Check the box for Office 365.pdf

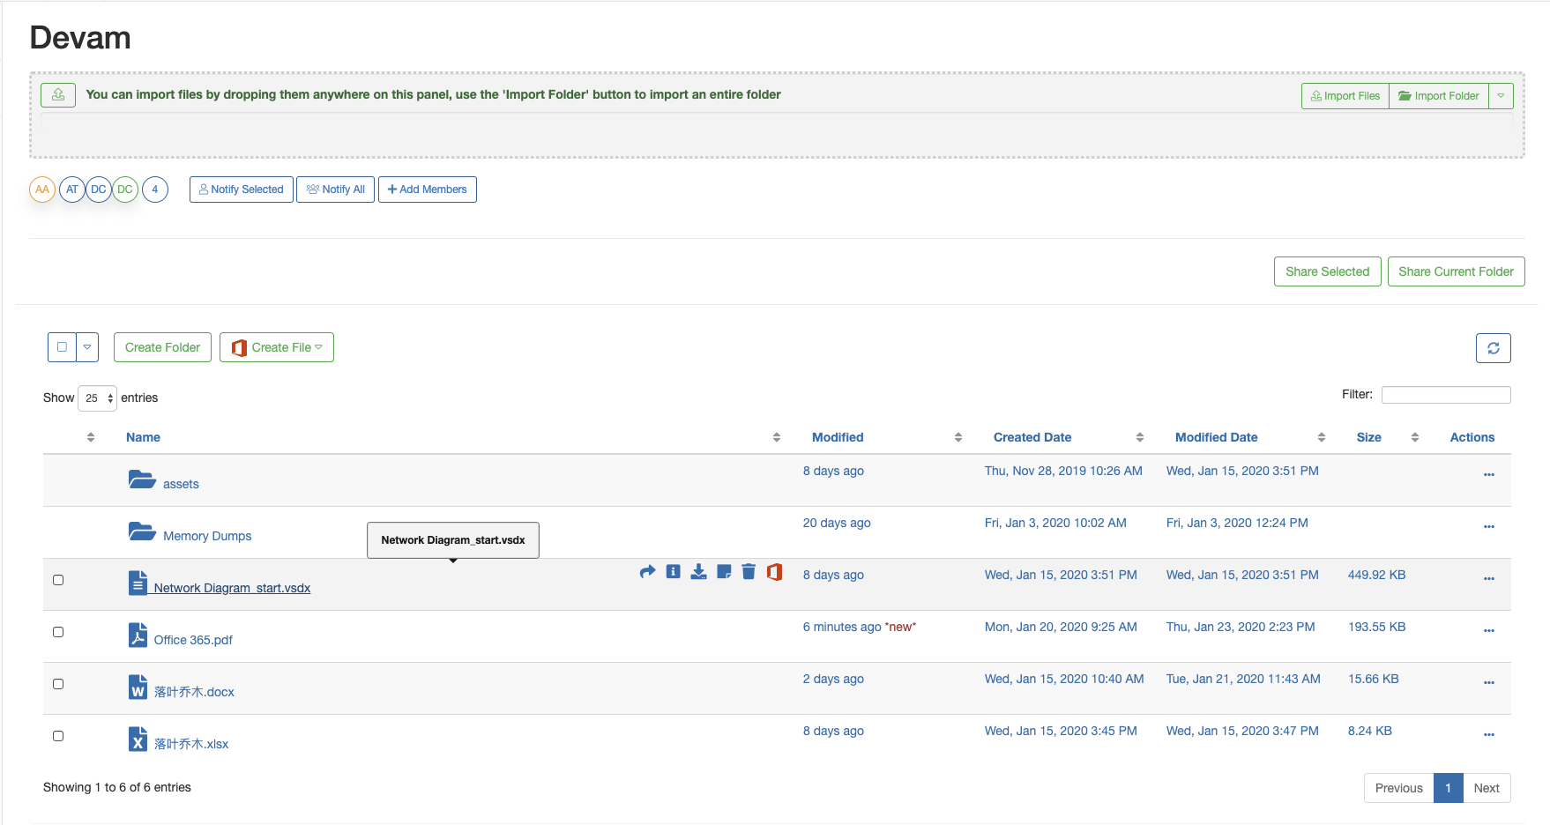click(x=58, y=632)
